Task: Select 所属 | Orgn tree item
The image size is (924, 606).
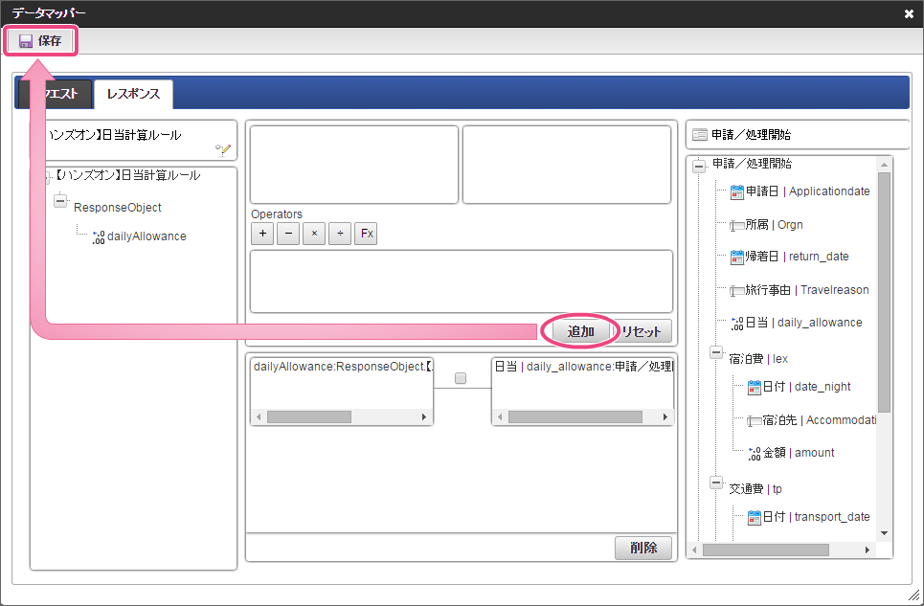Action: (774, 225)
